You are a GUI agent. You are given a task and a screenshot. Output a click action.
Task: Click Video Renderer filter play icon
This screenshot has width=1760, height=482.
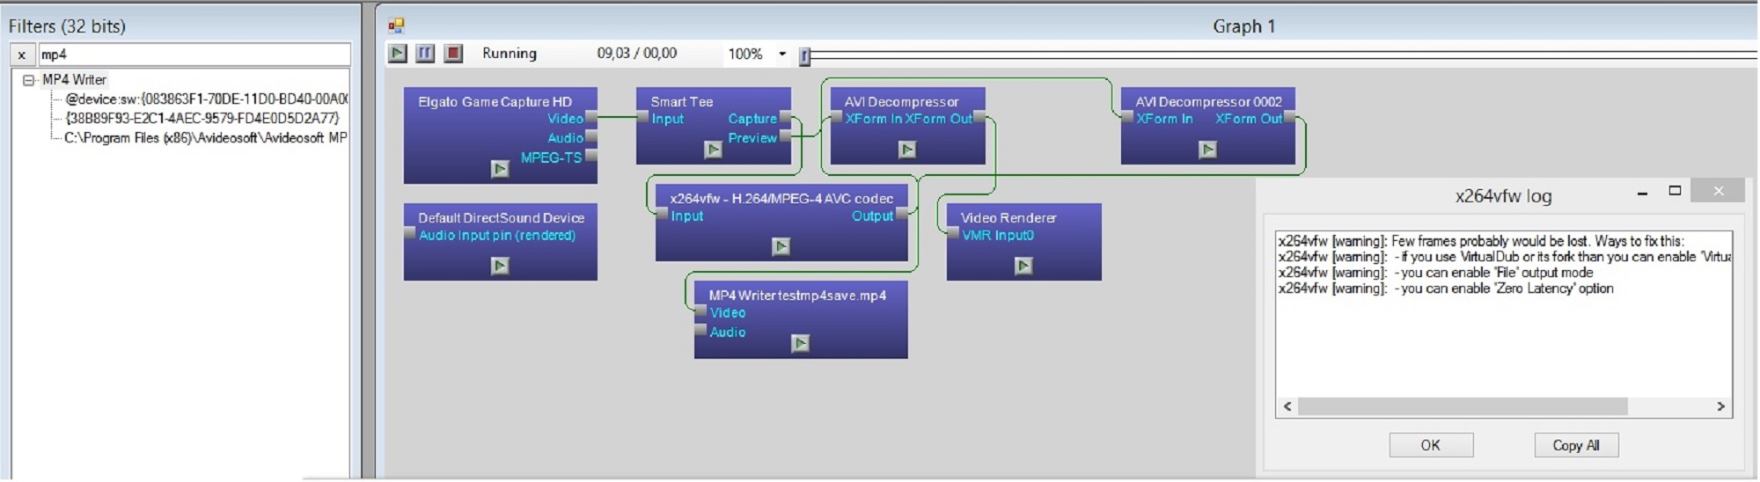1023,266
